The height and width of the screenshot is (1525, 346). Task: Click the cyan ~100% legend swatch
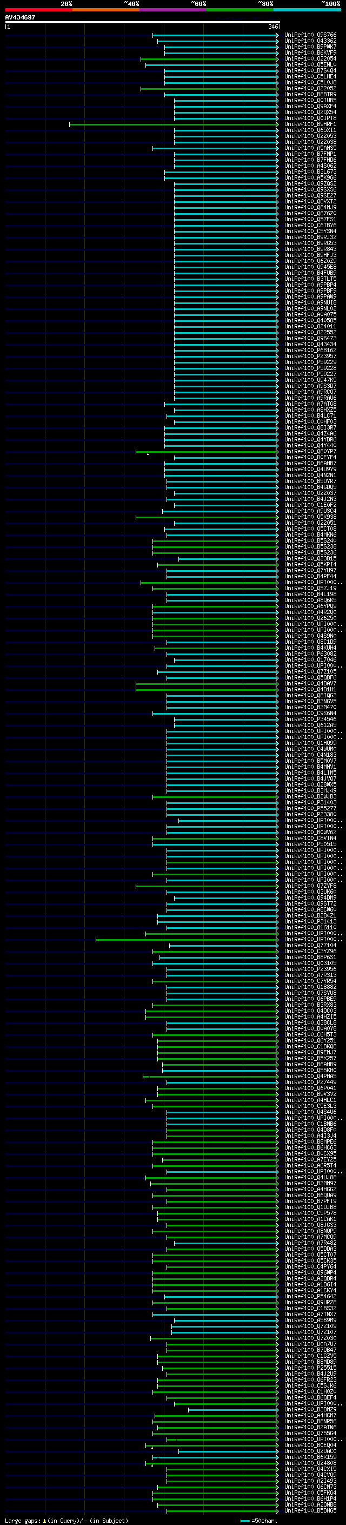pos(307,10)
